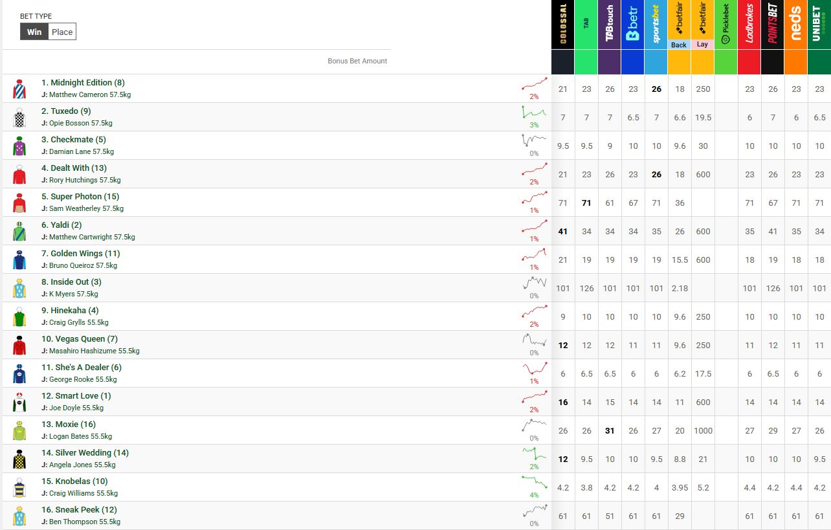The height and width of the screenshot is (530, 831).
Task: Select the Picklebet bookmaker logo
Action: click(x=726, y=25)
